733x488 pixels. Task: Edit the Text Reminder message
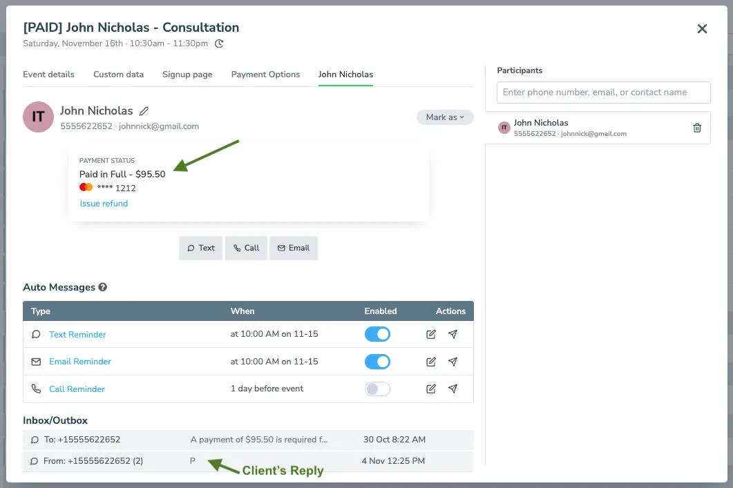coord(430,334)
